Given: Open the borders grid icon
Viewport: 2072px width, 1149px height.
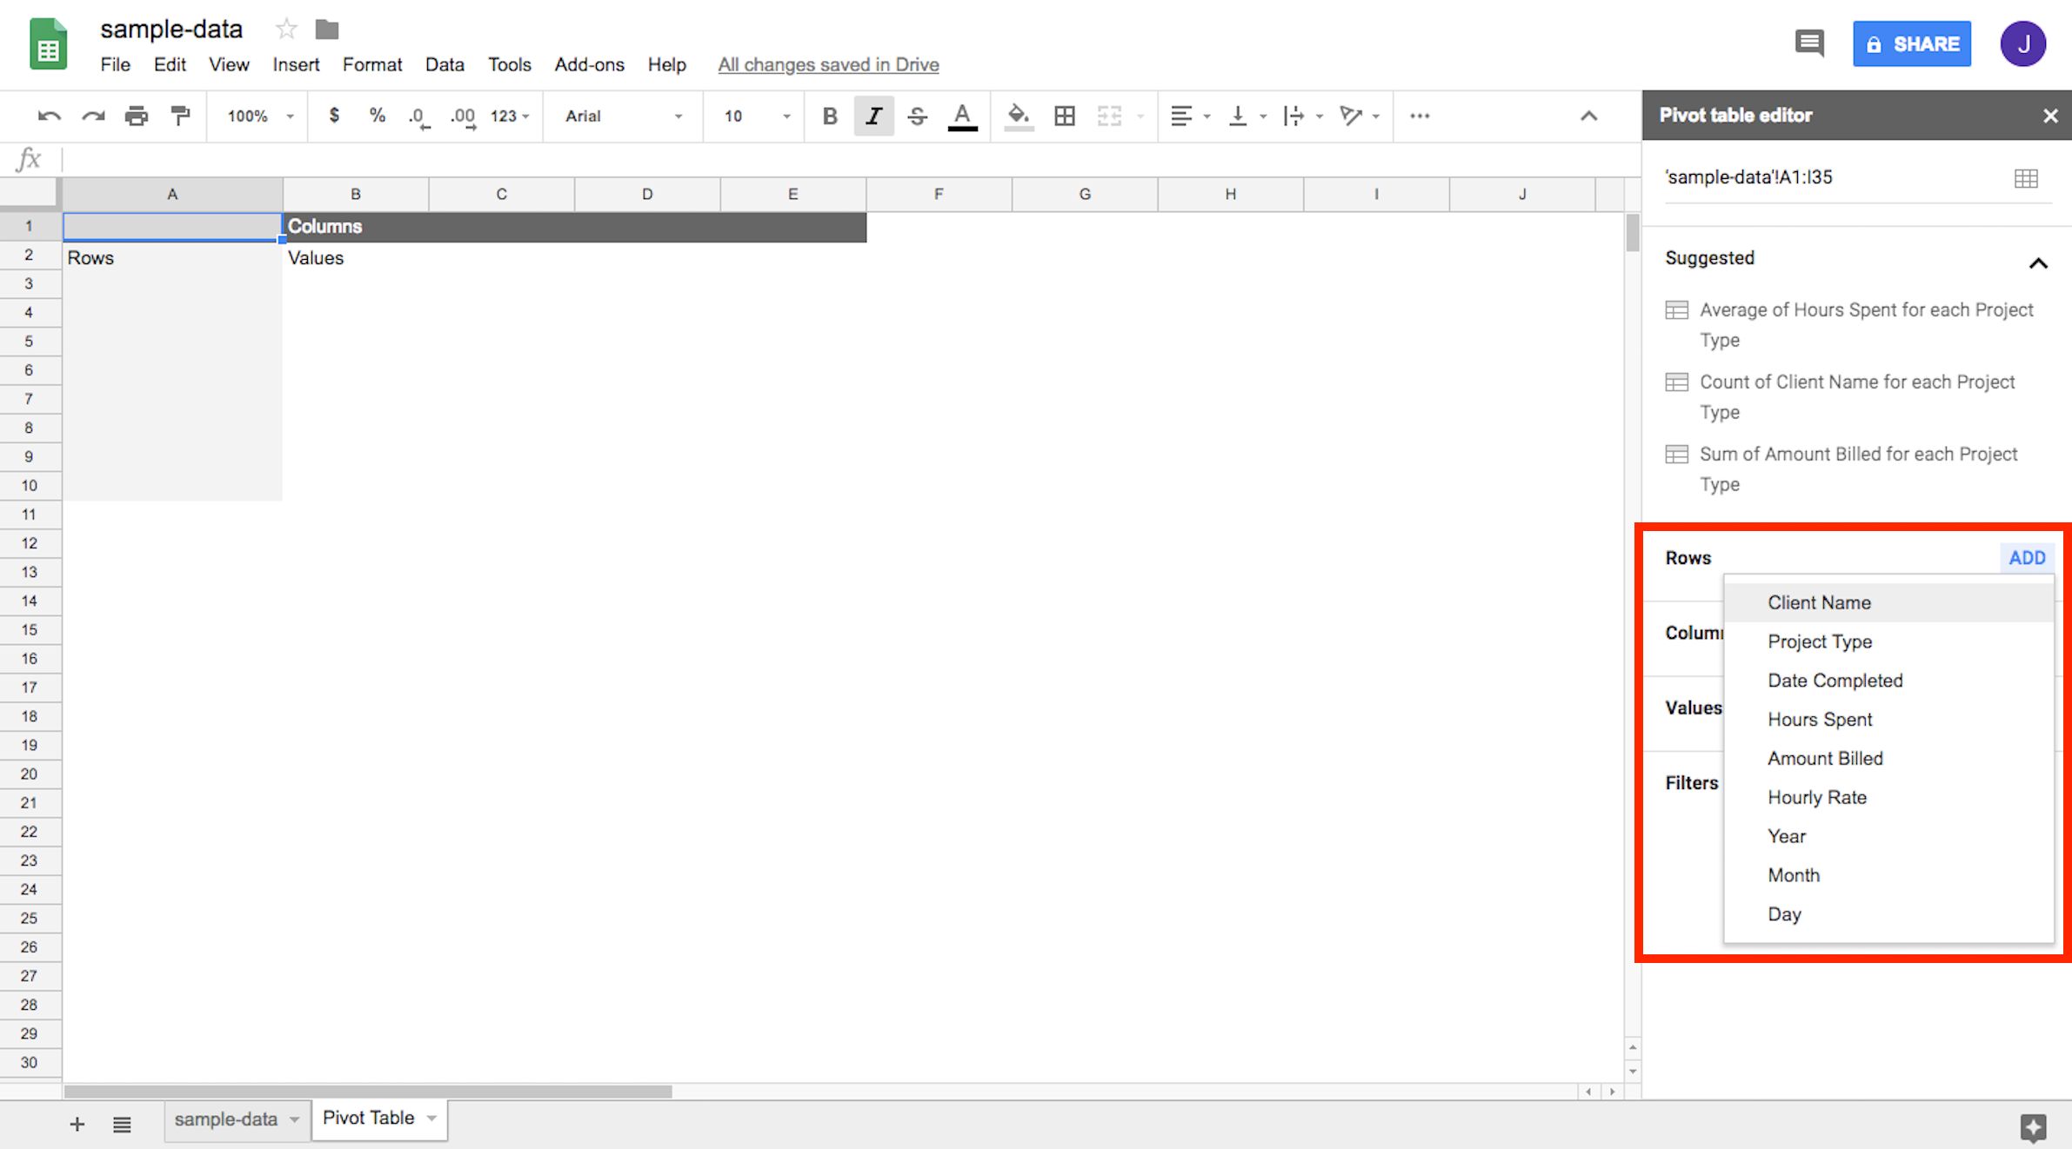Looking at the screenshot, I should pos(1064,116).
